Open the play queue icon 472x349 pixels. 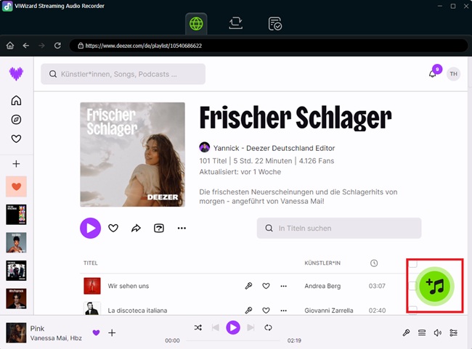422,333
